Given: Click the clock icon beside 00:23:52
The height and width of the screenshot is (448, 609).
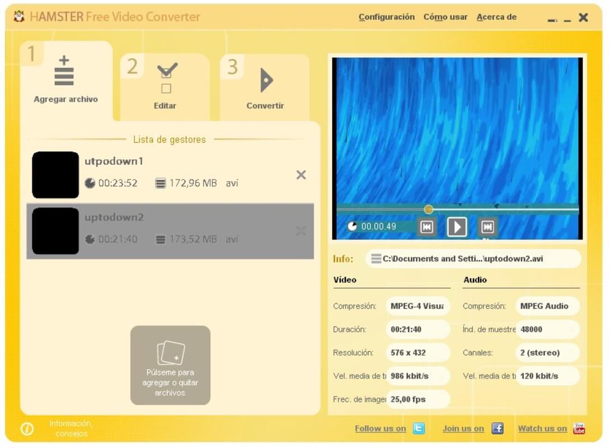Looking at the screenshot, I should point(90,183).
